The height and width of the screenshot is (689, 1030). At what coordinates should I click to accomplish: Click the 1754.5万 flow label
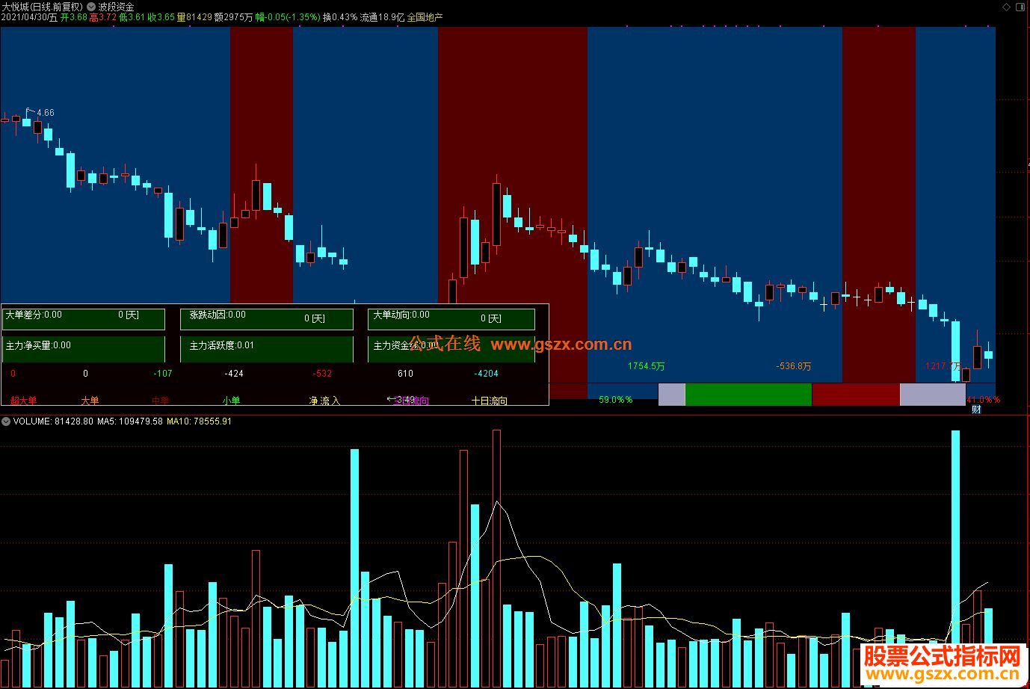pos(647,366)
